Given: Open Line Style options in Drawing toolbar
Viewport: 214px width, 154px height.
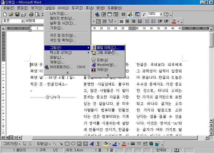Looking at the screenshot, I should (133, 144).
